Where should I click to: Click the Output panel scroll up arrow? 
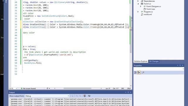coord(131,99)
